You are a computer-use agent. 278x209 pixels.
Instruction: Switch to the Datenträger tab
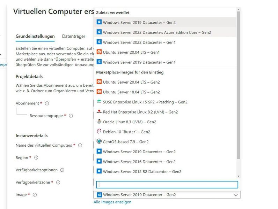pyautogui.click(x=74, y=36)
